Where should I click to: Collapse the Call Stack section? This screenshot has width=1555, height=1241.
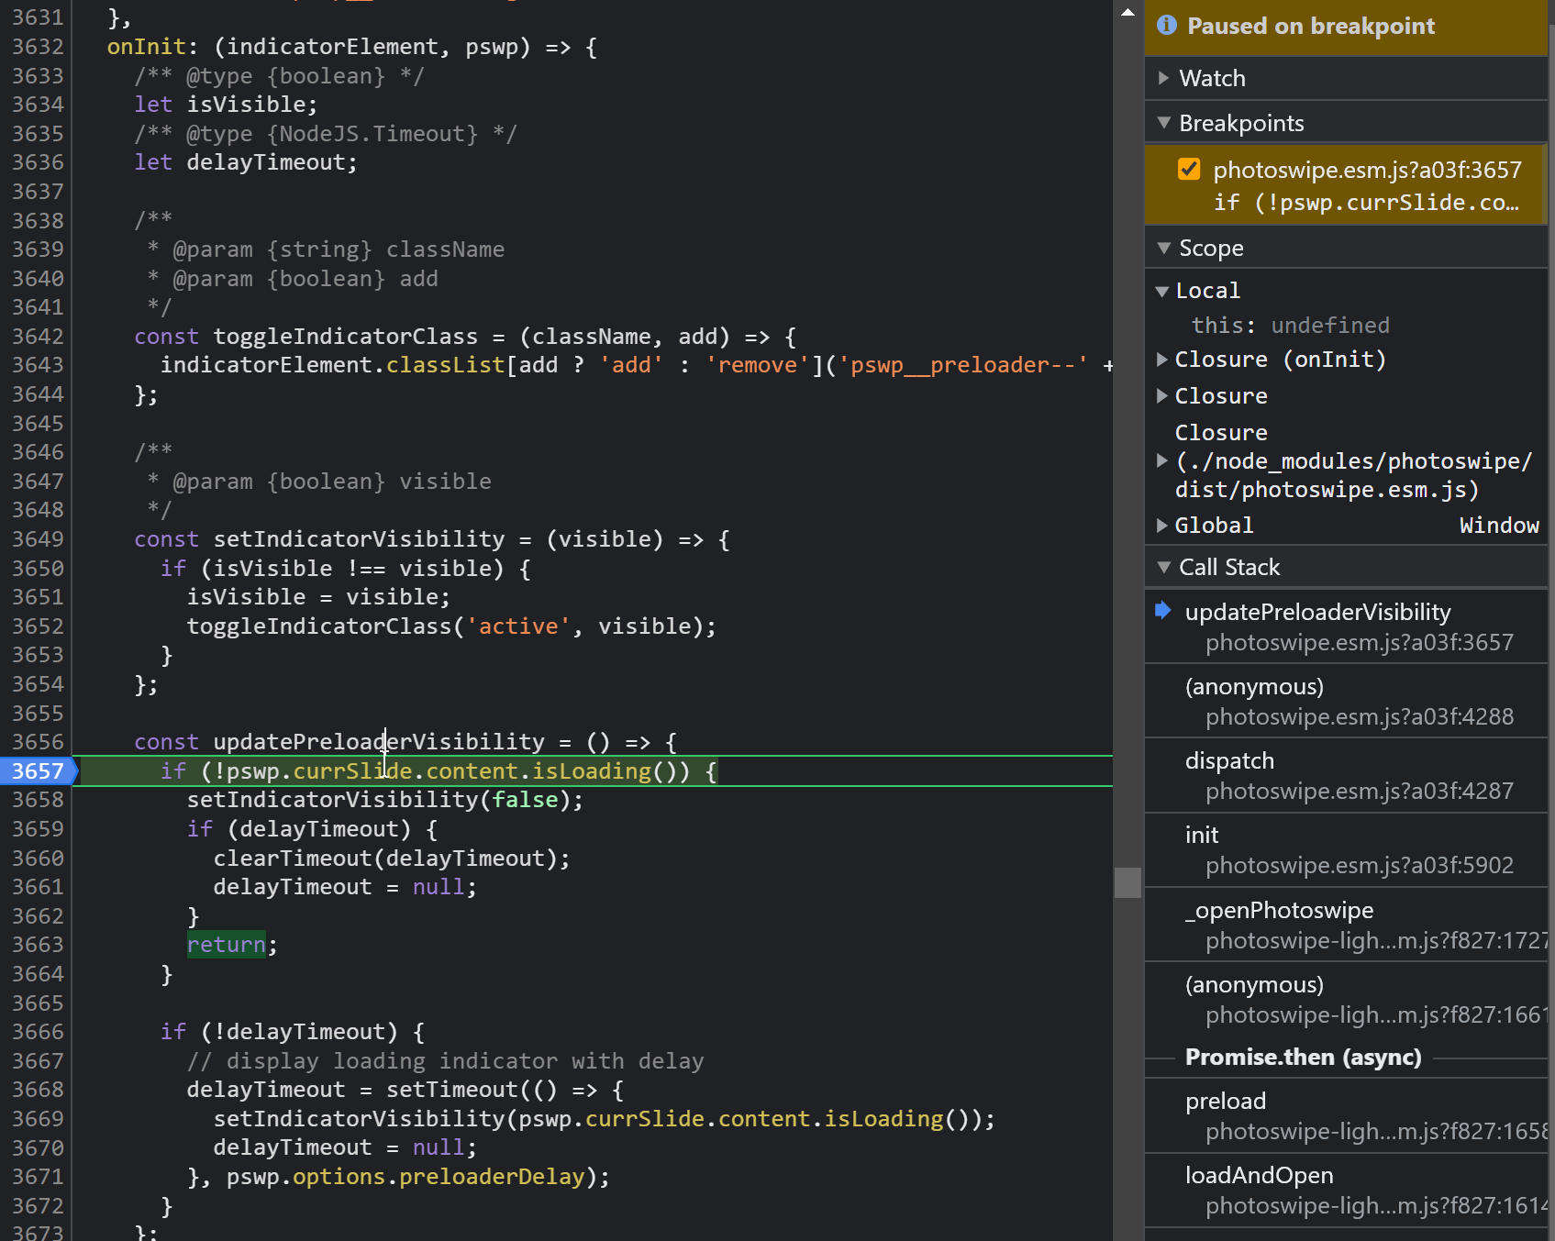click(x=1164, y=567)
